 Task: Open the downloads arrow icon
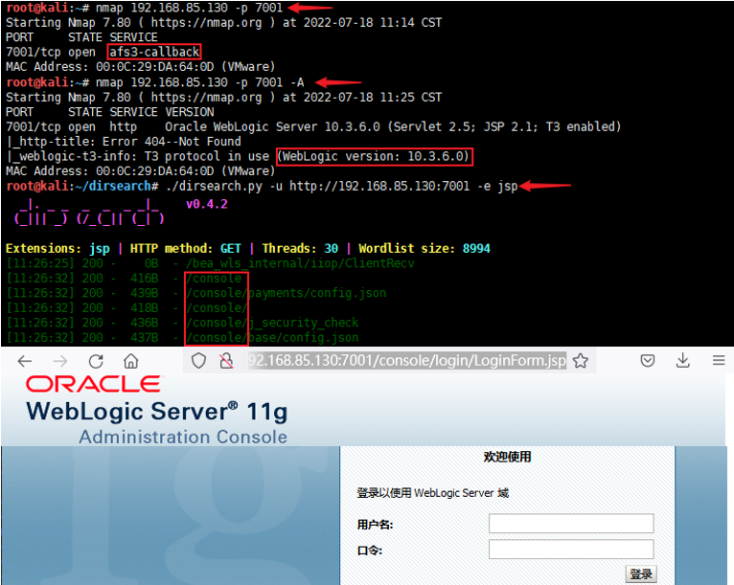683,361
